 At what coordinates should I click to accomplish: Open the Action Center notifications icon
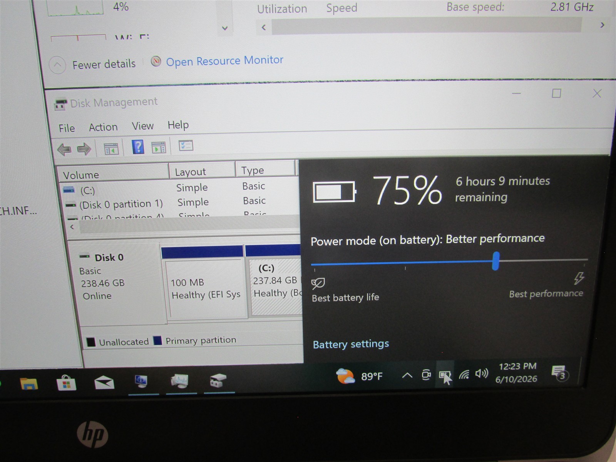click(559, 373)
